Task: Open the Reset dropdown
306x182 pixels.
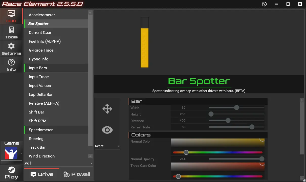Action: point(107,146)
